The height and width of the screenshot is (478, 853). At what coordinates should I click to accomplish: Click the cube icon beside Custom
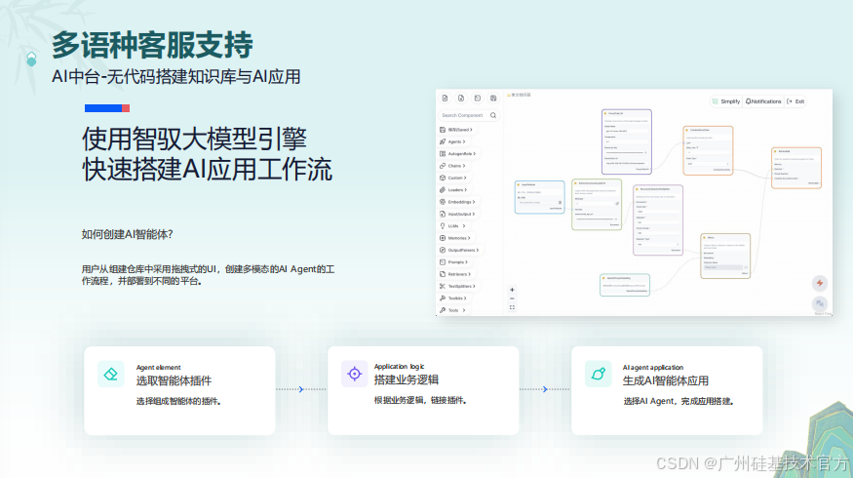pyautogui.click(x=443, y=178)
